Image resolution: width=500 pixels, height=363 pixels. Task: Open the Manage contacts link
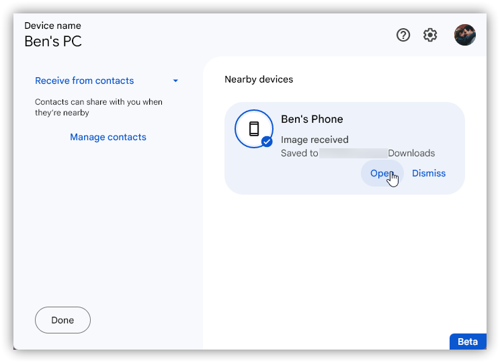pyautogui.click(x=108, y=137)
